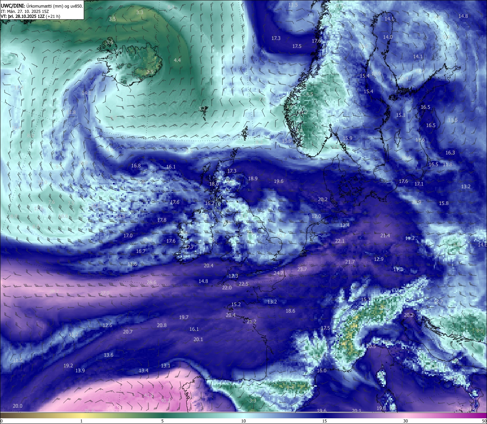Screen dimensions: 487x424
Task: Click the "5.2" value near the Faroe Islands
Action: pyautogui.click(x=202, y=108)
